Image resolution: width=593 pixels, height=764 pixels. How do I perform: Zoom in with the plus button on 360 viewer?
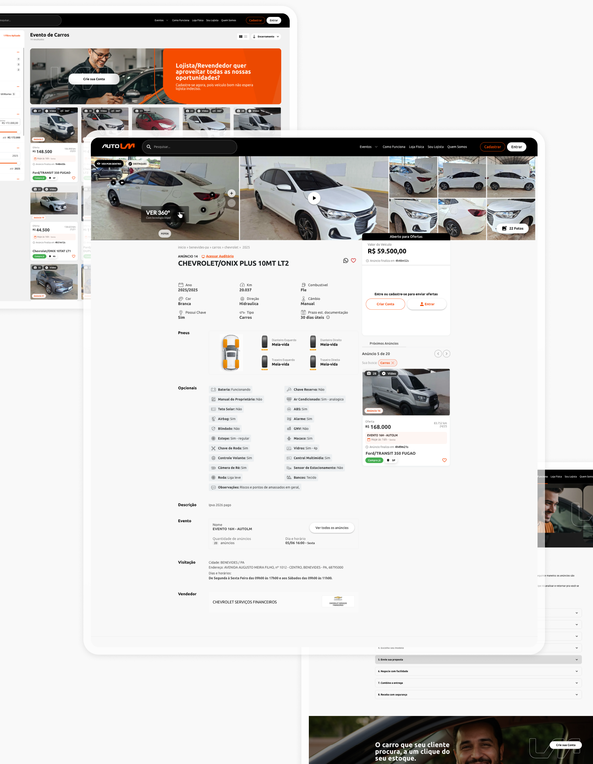click(x=232, y=193)
